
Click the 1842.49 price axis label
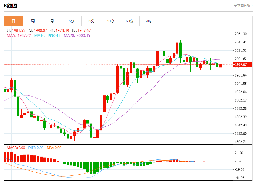[241, 125]
